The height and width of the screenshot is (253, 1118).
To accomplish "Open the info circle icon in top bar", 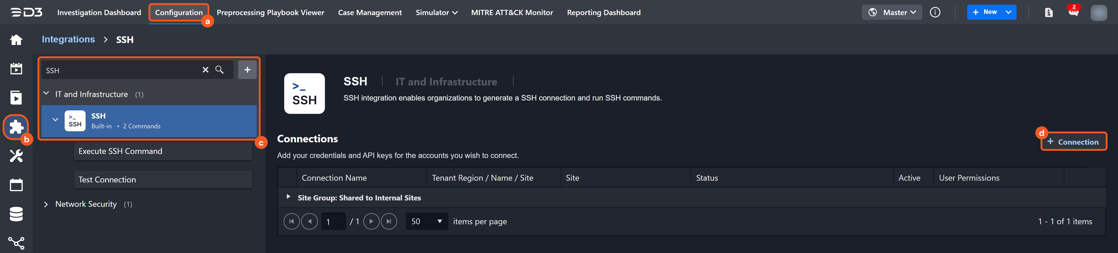I will click(935, 12).
